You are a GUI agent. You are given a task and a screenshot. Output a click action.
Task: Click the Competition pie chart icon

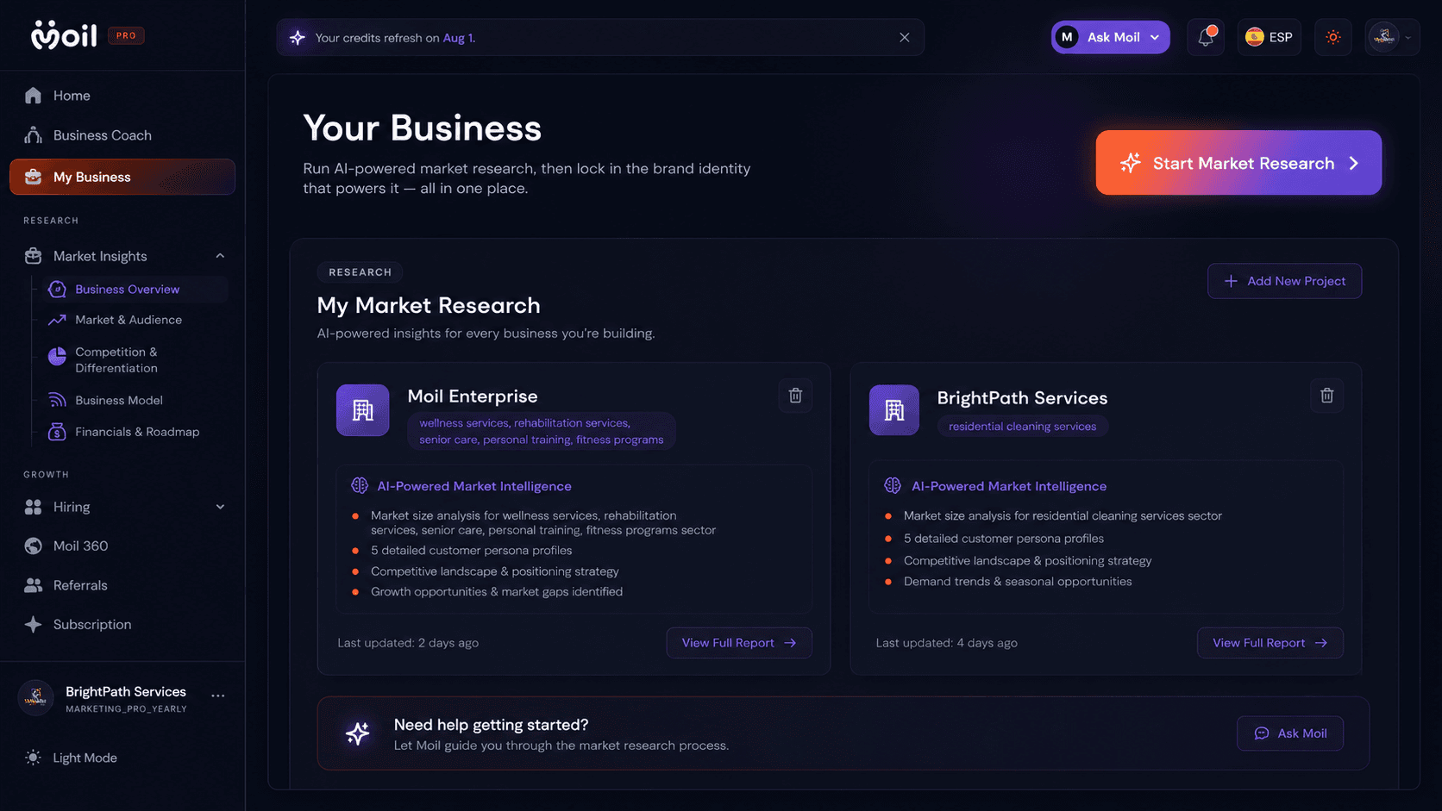pyautogui.click(x=57, y=356)
